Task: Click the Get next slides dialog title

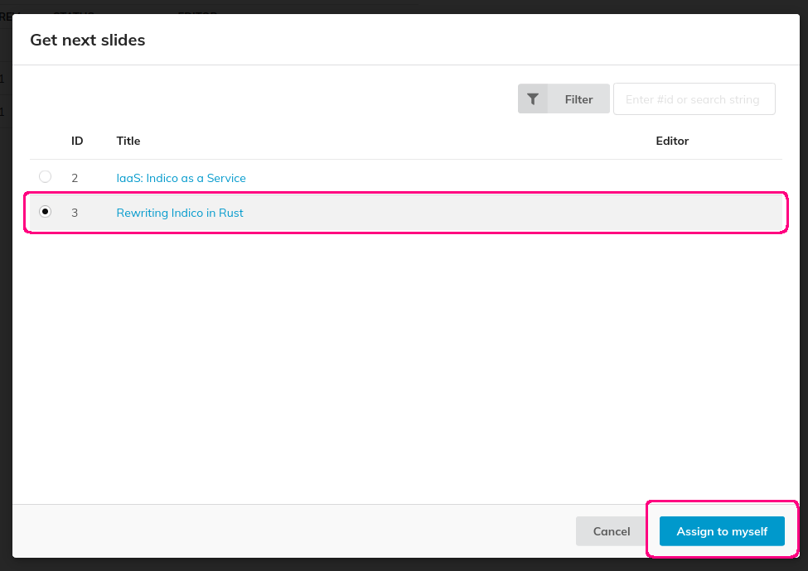Action: point(88,40)
